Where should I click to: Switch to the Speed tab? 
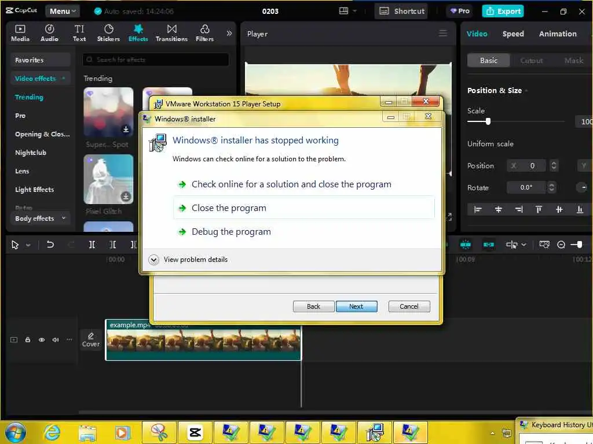pyautogui.click(x=513, y=34)
